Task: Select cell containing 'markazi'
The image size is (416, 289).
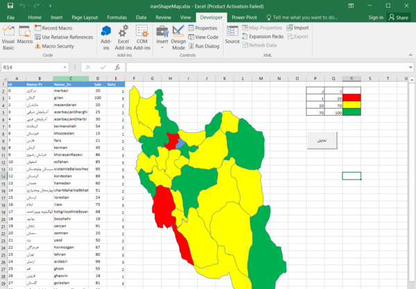Action: [x=71, y=91]
